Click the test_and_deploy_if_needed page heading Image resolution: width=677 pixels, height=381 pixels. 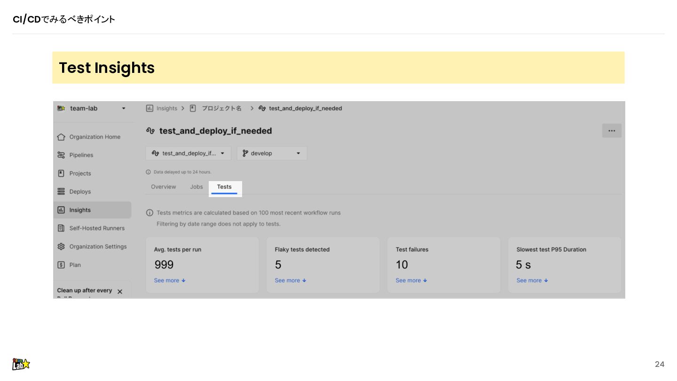pyautogui.click(x=215, y=131)
